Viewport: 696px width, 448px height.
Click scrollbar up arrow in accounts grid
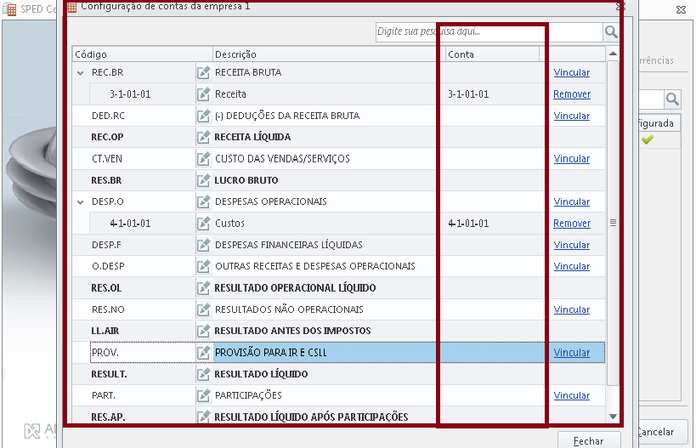point(613,54)
